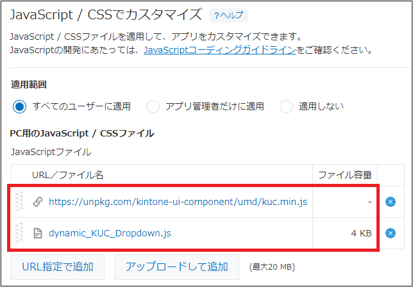Click the 適用範囲 section label

[29, 85]
